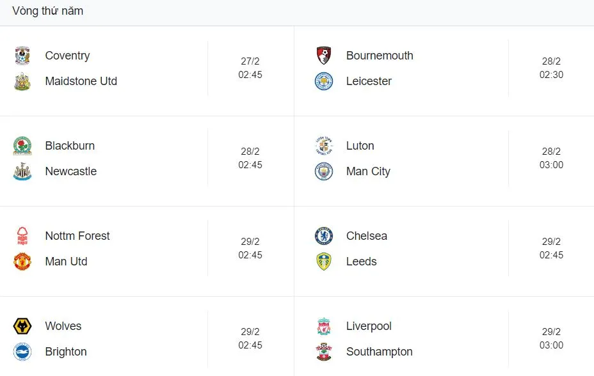This screenshot has height=376, width=594.
Task: Click the Leicester fox crest icon
Action: point(324,81)
